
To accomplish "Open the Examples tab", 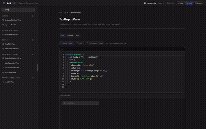I will point(70,35).
